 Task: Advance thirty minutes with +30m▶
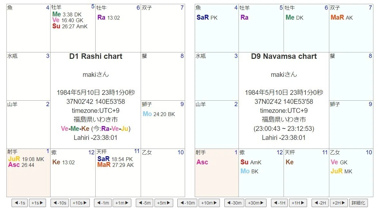click(x=256, y=203)
